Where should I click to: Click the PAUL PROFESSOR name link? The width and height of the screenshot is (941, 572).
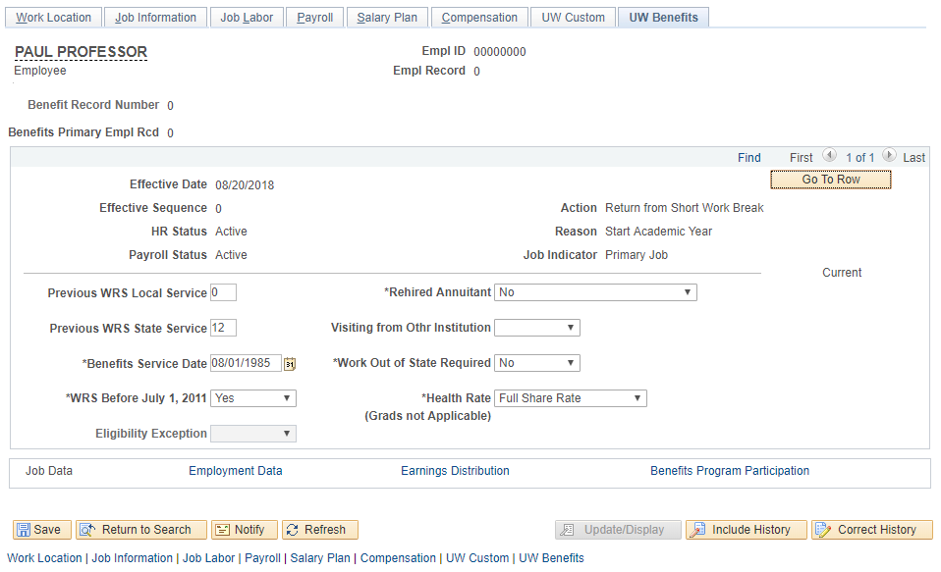coord(81,52)
